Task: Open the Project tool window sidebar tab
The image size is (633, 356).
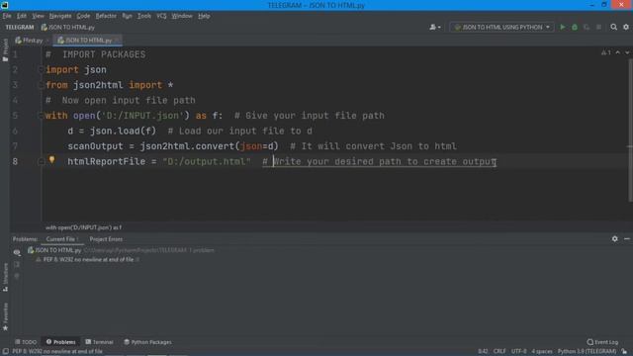Action: pyautogui.click(x=5, y=50)
